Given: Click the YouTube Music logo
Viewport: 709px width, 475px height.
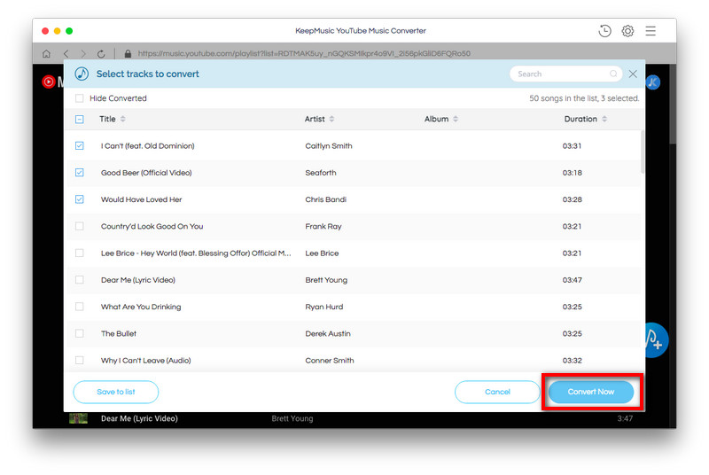Looking at the screenshot, I should tap(49, 82).
